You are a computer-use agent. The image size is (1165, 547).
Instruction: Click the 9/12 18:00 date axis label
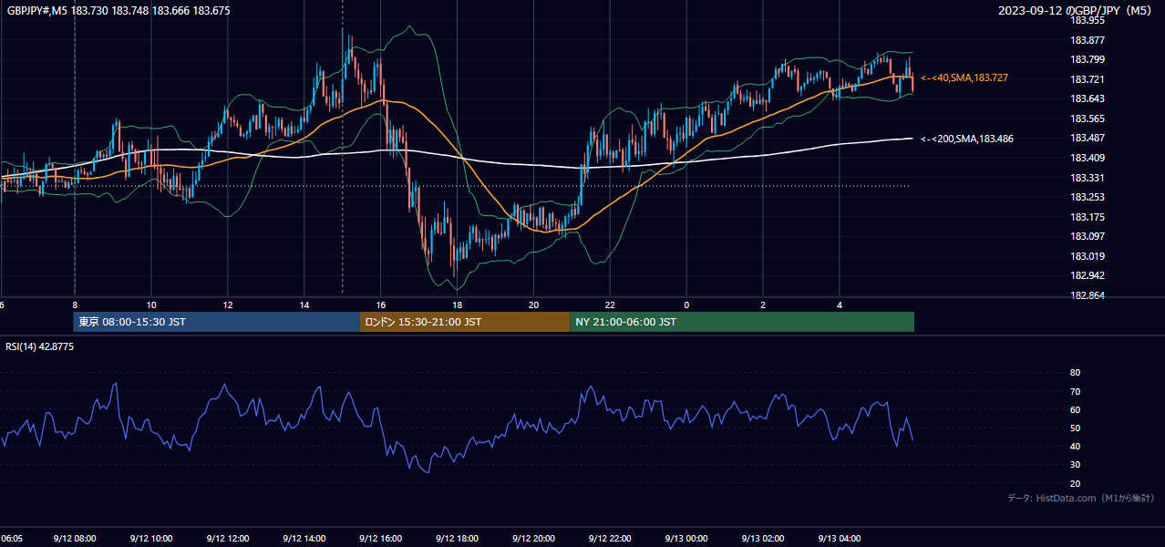click(x=458, y=539)
